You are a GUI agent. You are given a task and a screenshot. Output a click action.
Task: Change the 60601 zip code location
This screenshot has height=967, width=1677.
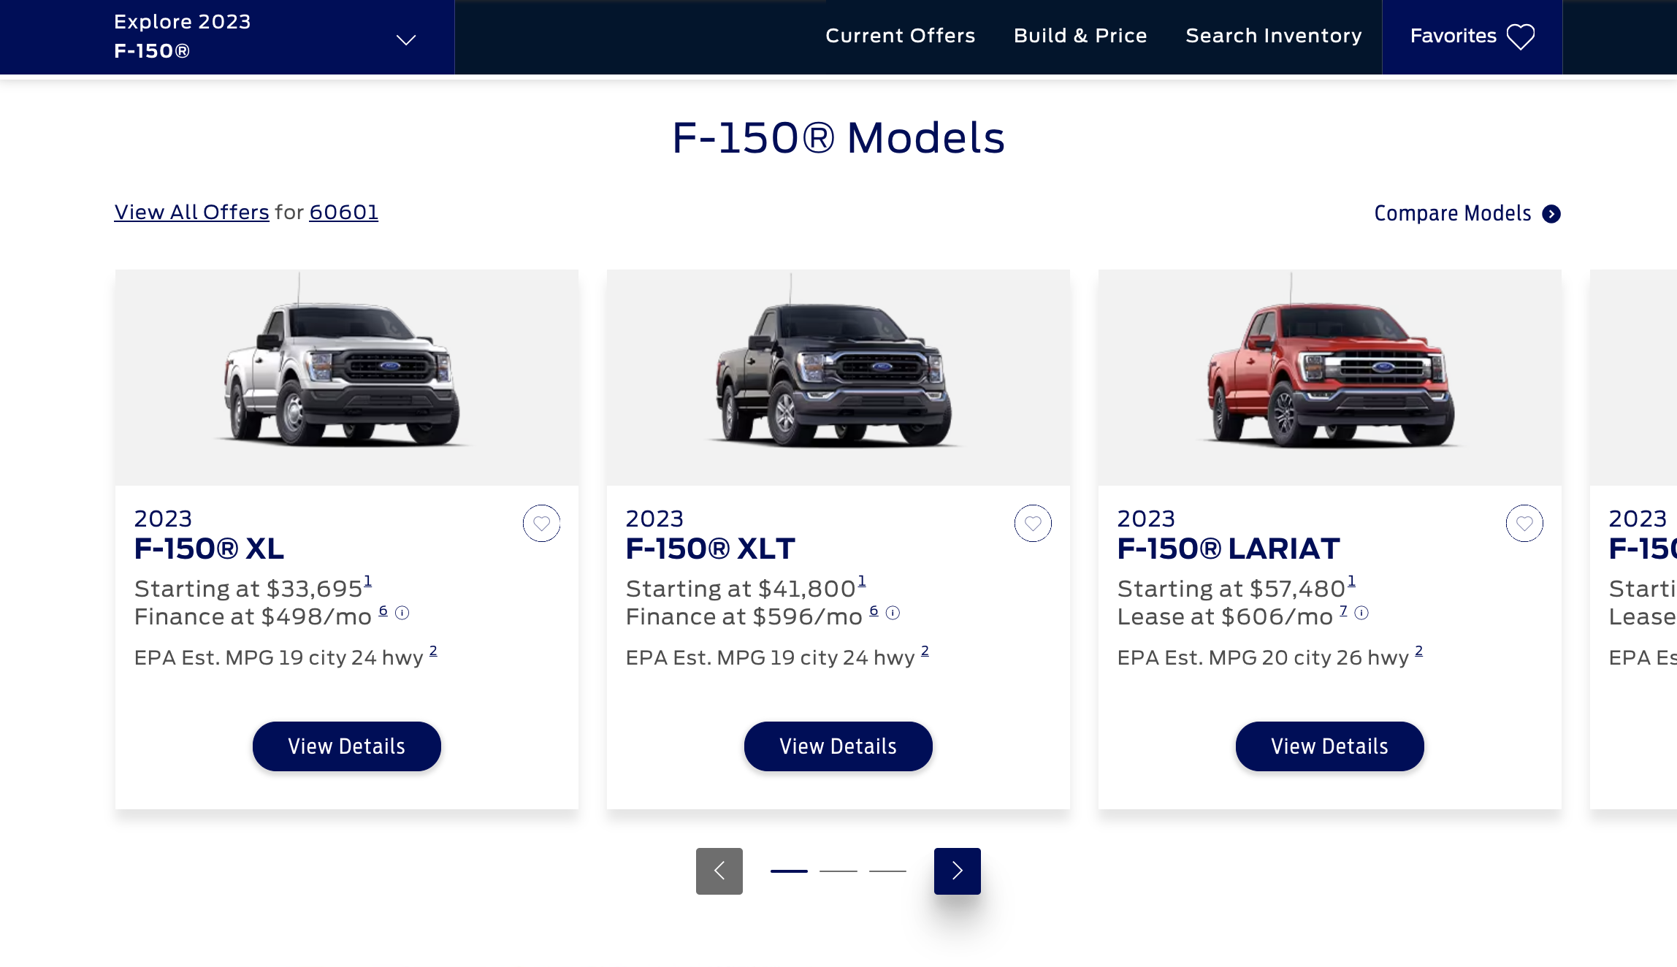coord(343,213)
